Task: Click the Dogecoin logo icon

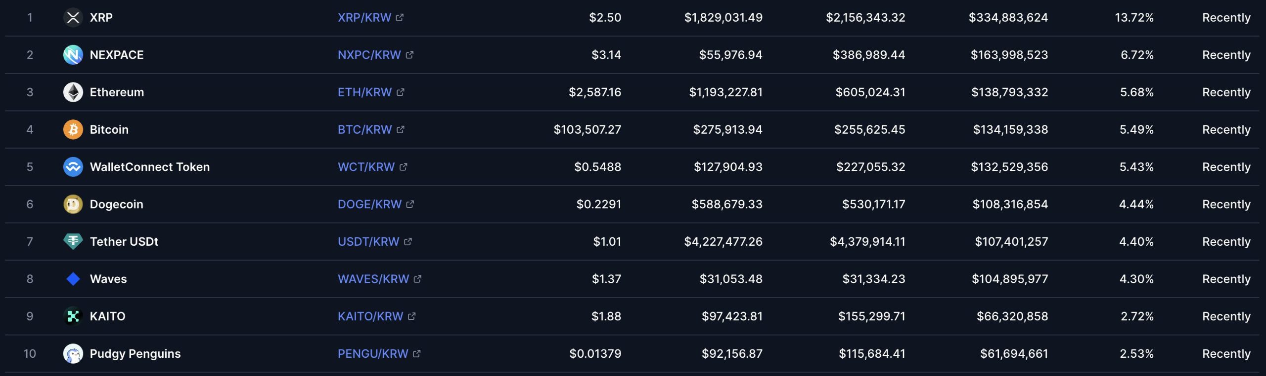Action: click(73, 204)
